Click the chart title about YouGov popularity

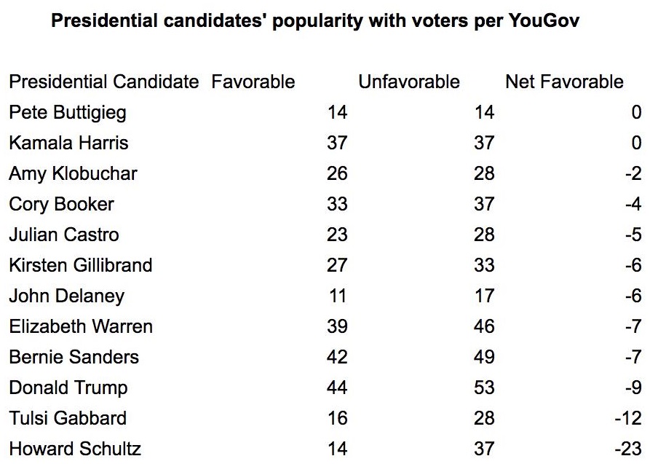pyautogui.click(x=314, y=21)
